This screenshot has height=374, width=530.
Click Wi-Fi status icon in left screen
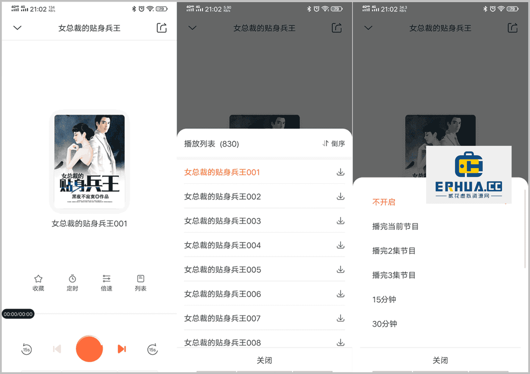(x=150, y=9)
